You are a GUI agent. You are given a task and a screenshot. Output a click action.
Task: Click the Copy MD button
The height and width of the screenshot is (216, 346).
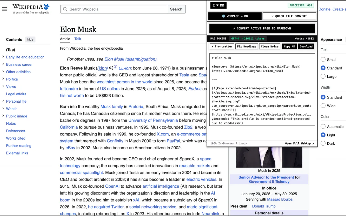290,46
